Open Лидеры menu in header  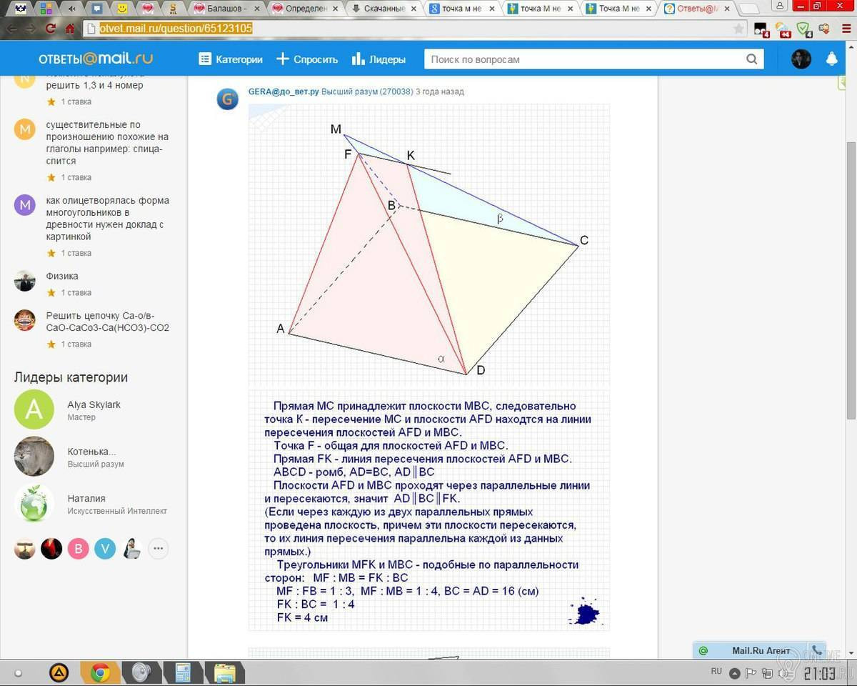[x=379, y=59]
